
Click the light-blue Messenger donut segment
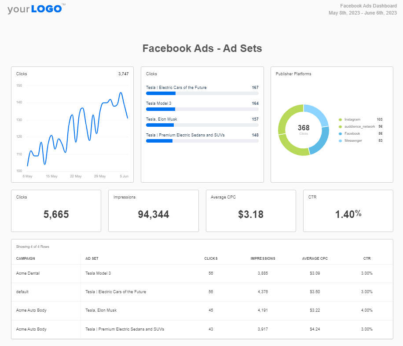[317, 114]
